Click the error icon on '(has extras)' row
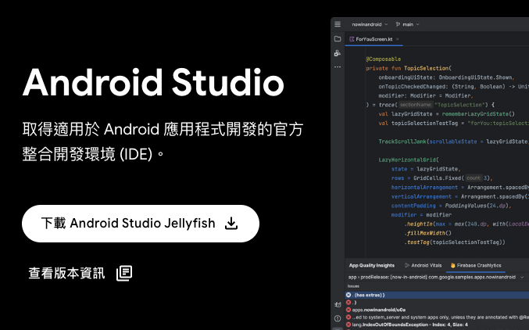Viewport: 529px width, 330px height. coord(348,295)
